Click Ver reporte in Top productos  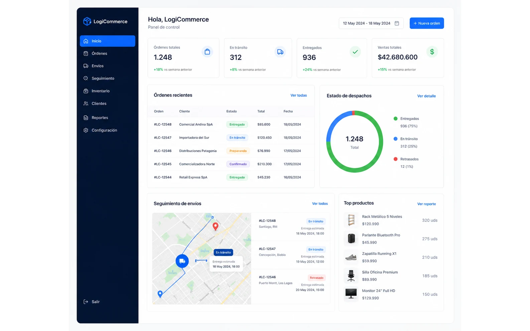pyautogui.click(x=426, y=204)
